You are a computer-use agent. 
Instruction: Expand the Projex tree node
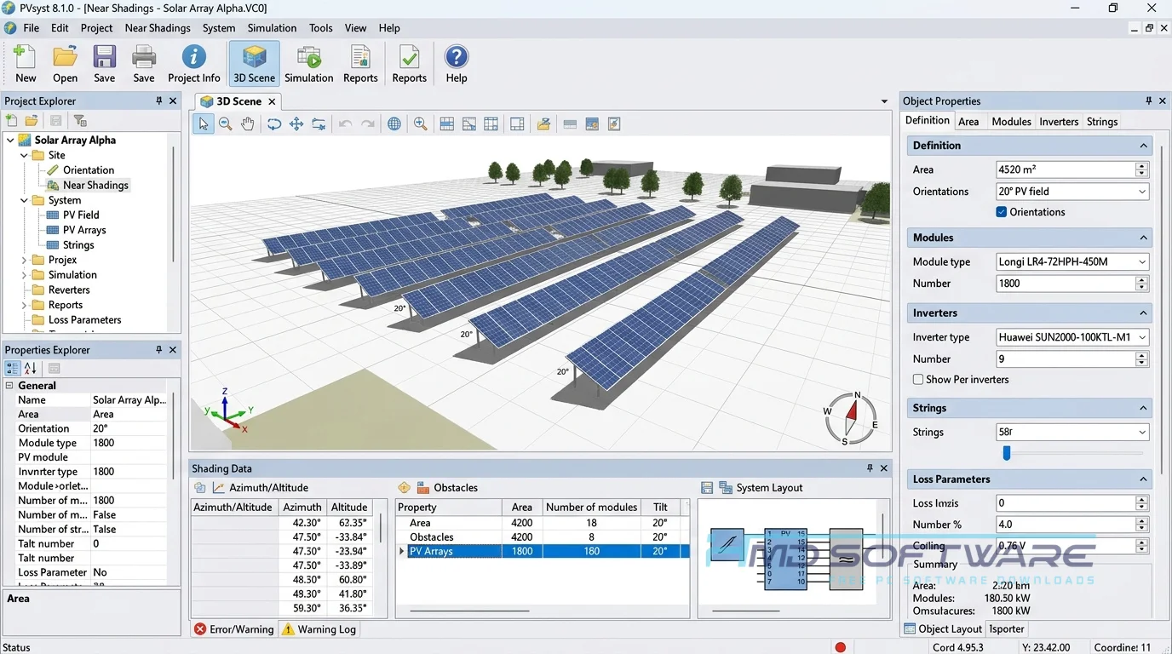(24, 261)
